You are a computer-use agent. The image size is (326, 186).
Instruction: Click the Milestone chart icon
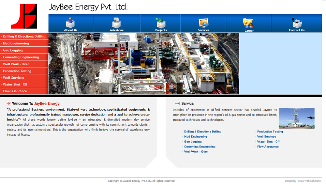pos(117,23)
